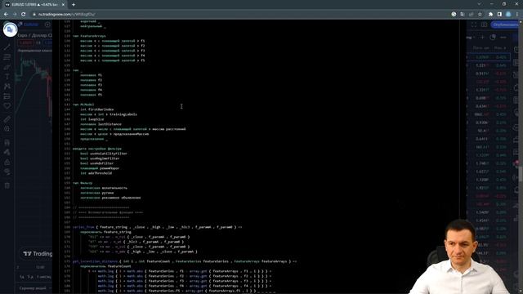This screenshot has height=294, width=523.
Task: Toggle magnet mode for drawings
Action: pyautogui.click(x=7, y=142)
